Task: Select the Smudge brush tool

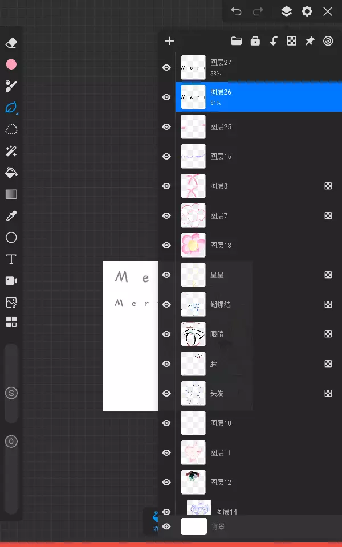Action: point(11,86)
